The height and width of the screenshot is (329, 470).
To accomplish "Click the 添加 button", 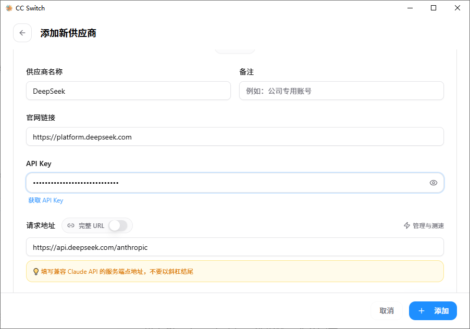I will [433, 311].
